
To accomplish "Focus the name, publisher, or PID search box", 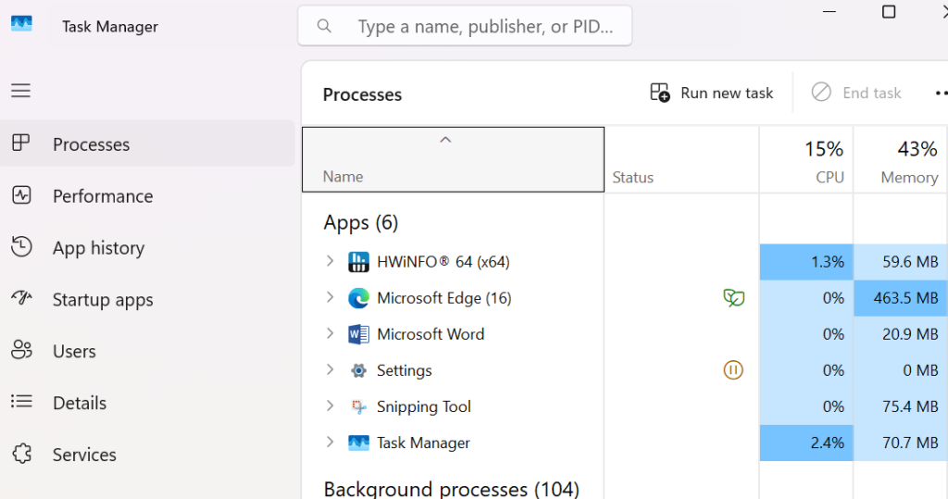I will click(x=465, y=26).
